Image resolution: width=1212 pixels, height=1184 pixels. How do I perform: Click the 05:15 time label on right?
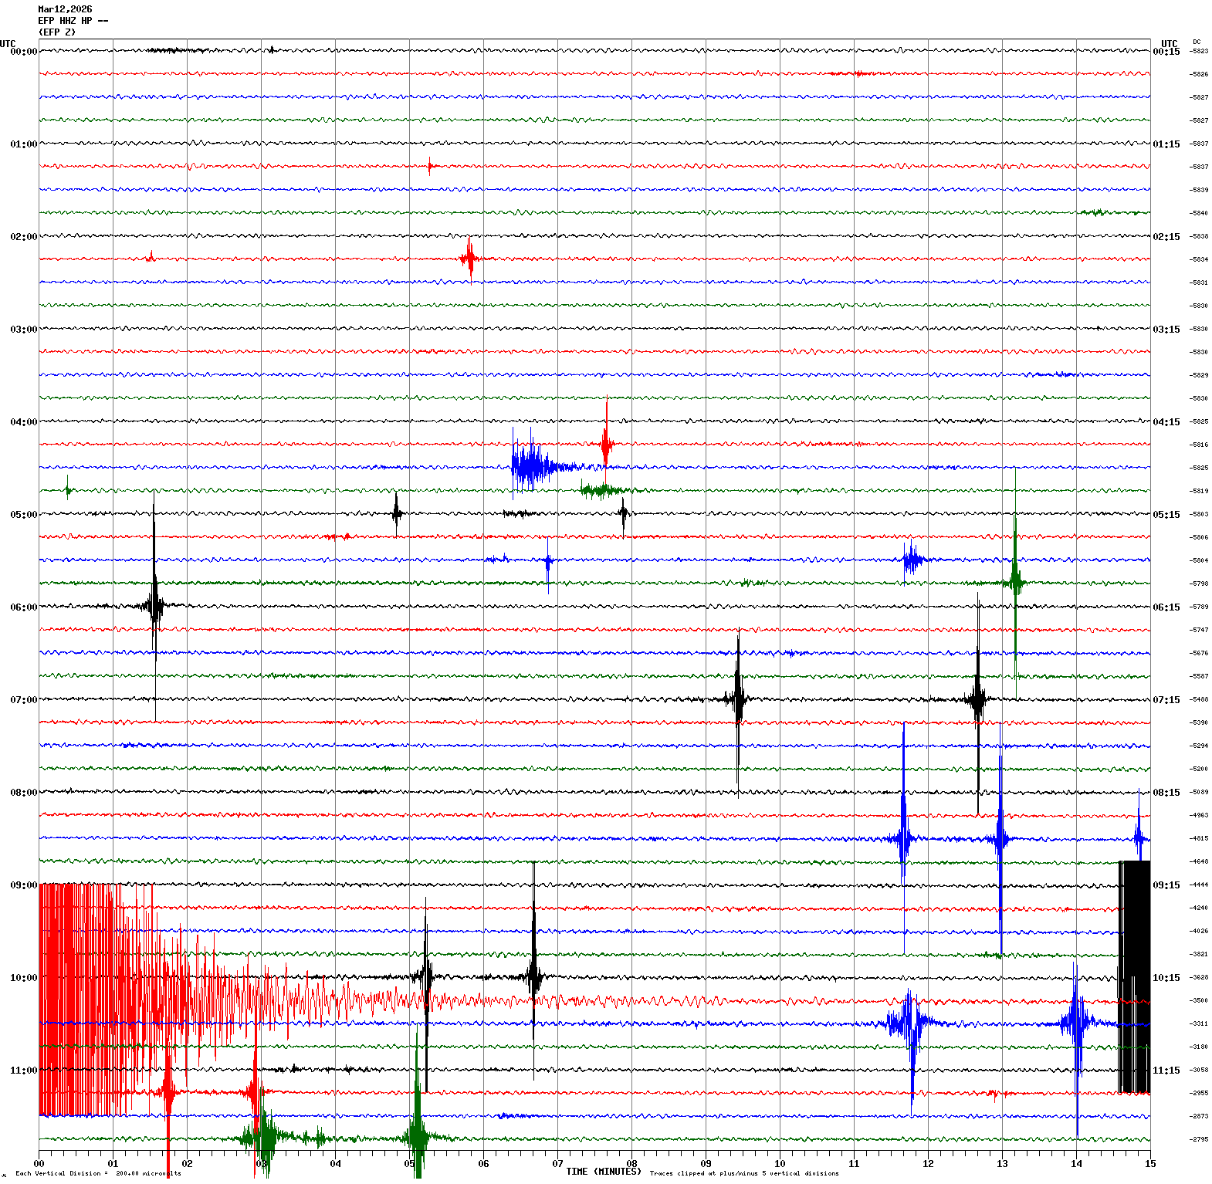click(1166, 515)
